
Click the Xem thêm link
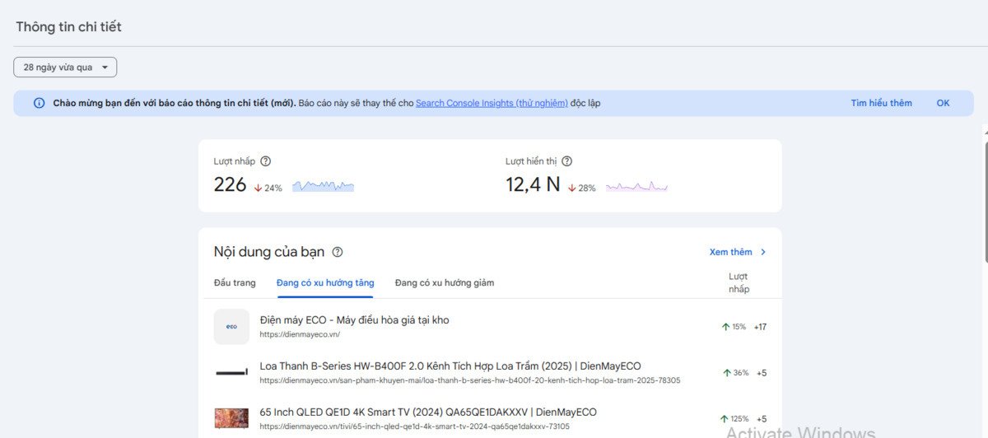pyautogui.click(x=730, y=252)
